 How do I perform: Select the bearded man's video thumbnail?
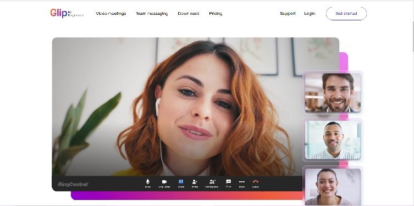(333, 93)
